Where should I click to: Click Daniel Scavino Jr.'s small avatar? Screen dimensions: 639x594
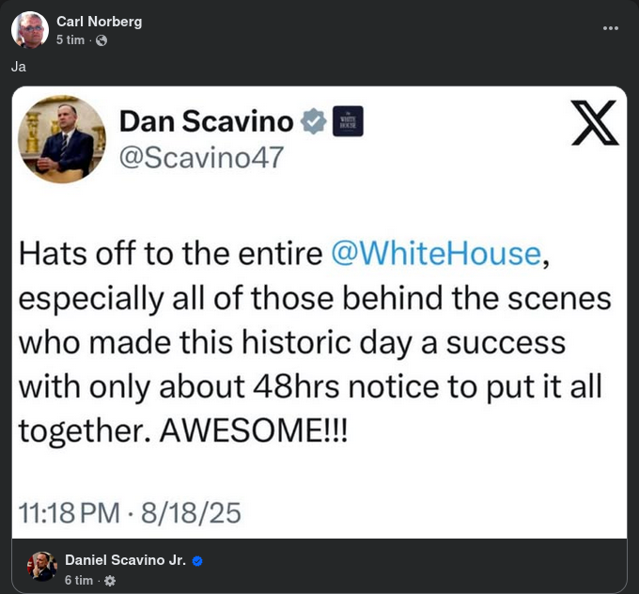(x=42, y=566)
